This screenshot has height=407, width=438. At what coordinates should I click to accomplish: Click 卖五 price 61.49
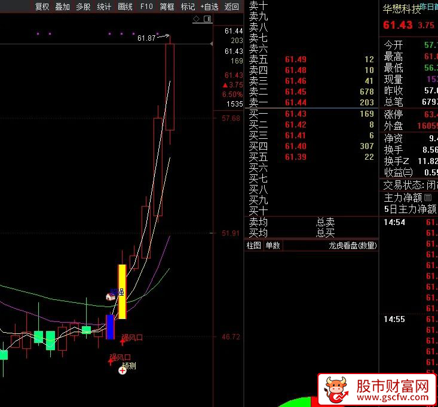click(x=296, y=60)
